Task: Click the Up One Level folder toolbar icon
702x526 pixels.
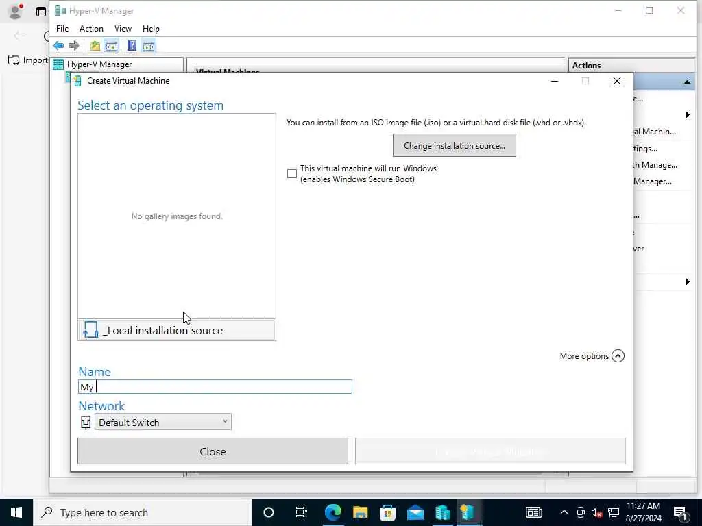Action: click(95, 46)
